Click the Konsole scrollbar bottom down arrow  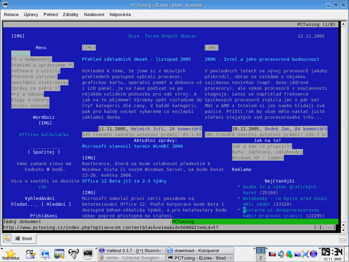tap(344, 230)
